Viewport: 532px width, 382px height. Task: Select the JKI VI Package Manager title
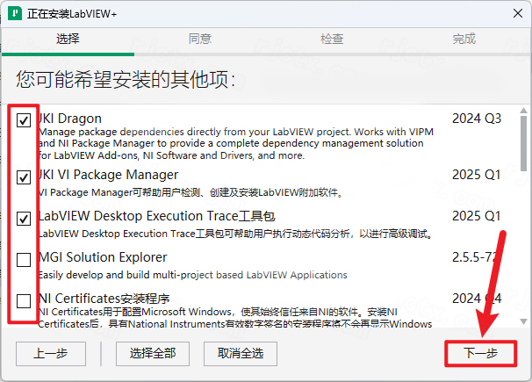point(108,175)
